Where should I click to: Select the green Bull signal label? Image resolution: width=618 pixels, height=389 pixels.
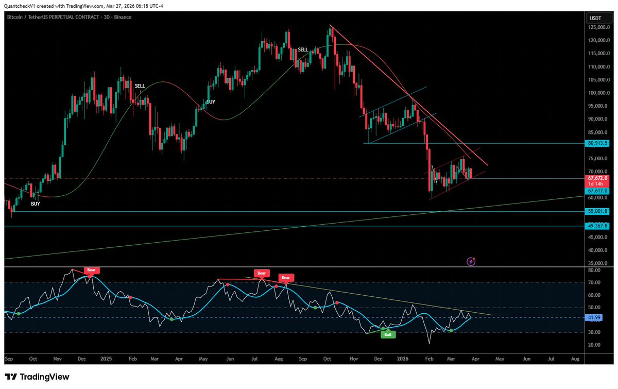click(387, 335)
